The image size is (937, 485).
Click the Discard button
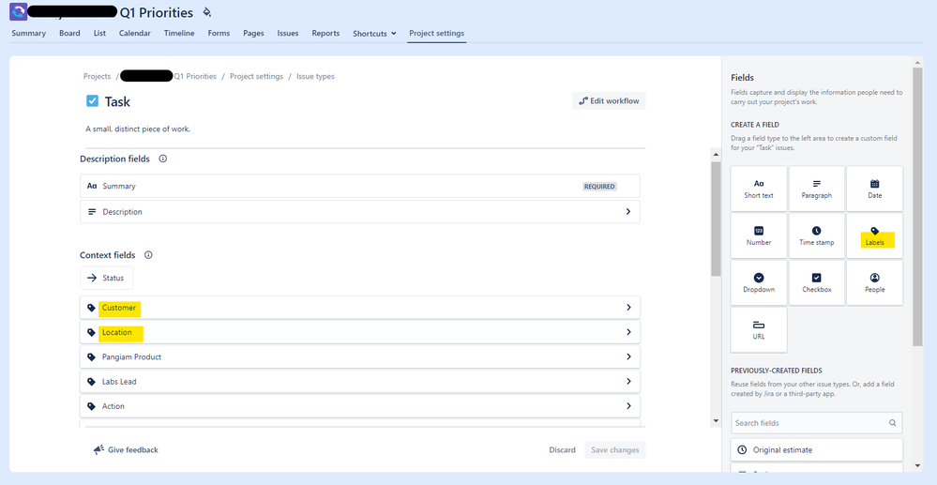tap(563, 449)
